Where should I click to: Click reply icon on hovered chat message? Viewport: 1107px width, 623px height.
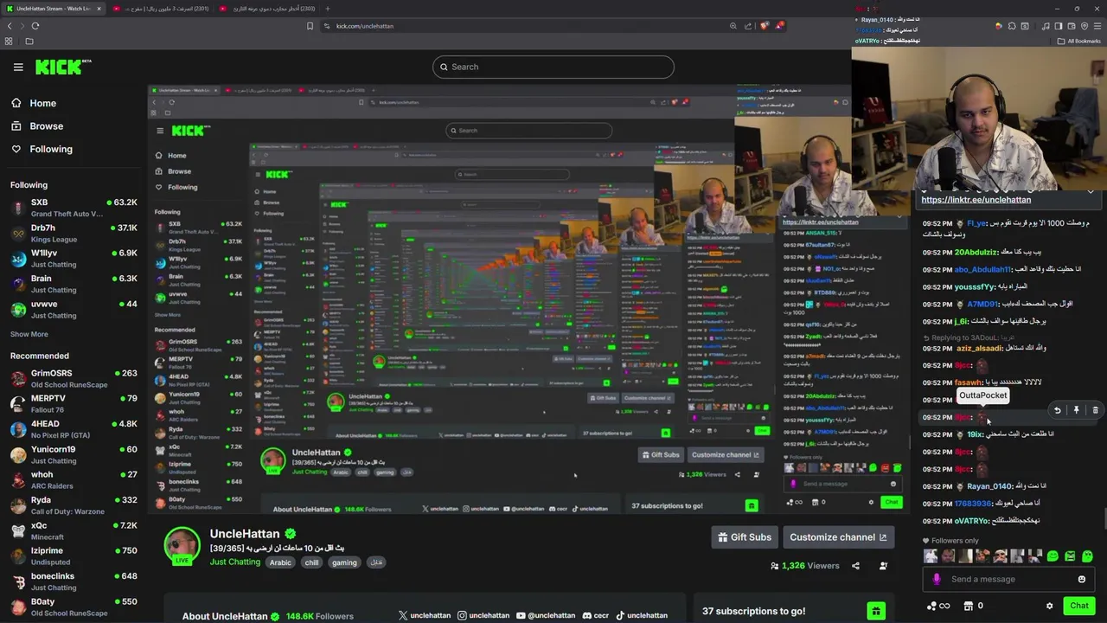tap(1057, 410)
